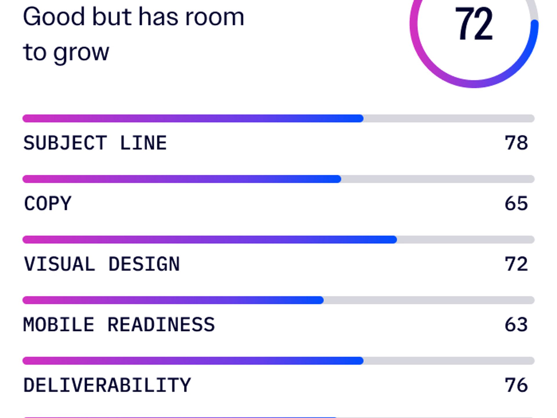Open the VISUAL DESIGN category label
The width and height of the screenshot is (557, 418).
tap(102, 264)
